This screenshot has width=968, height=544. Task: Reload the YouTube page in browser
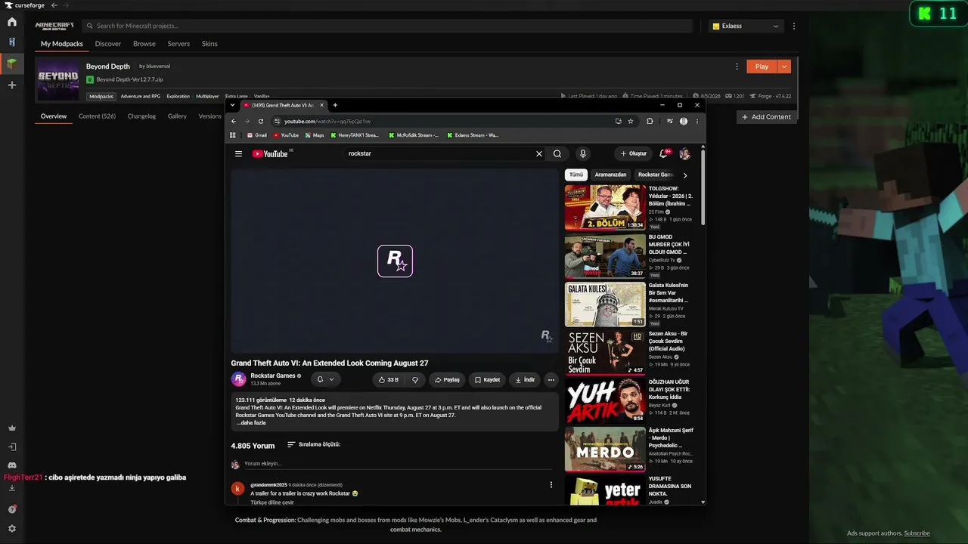coord(261,121)
